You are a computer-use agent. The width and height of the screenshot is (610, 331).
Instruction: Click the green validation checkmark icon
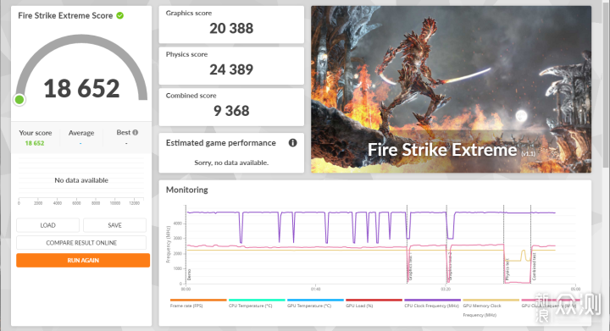(120, 15)
